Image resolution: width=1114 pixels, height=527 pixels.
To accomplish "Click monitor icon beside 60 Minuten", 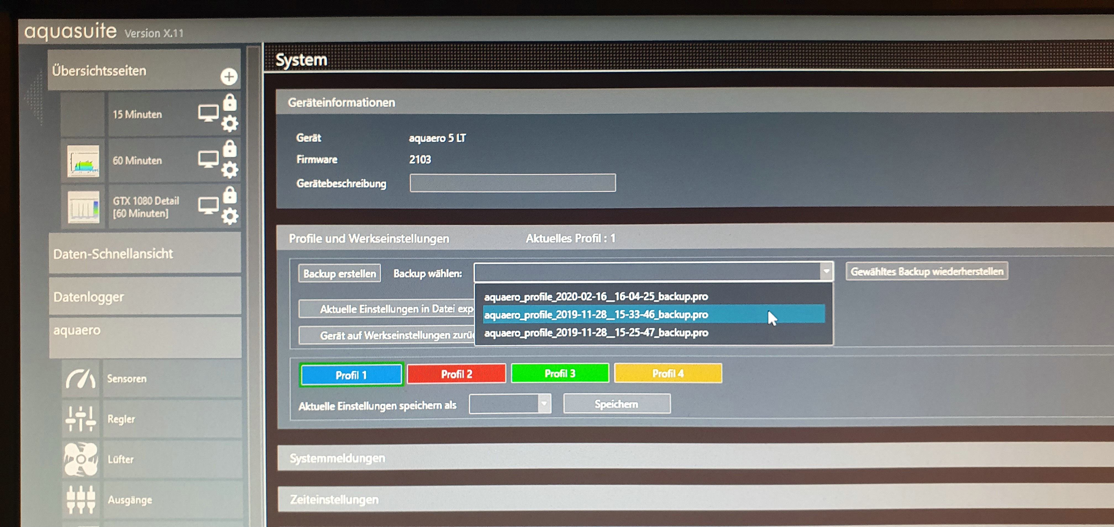I will pos(208,159).
